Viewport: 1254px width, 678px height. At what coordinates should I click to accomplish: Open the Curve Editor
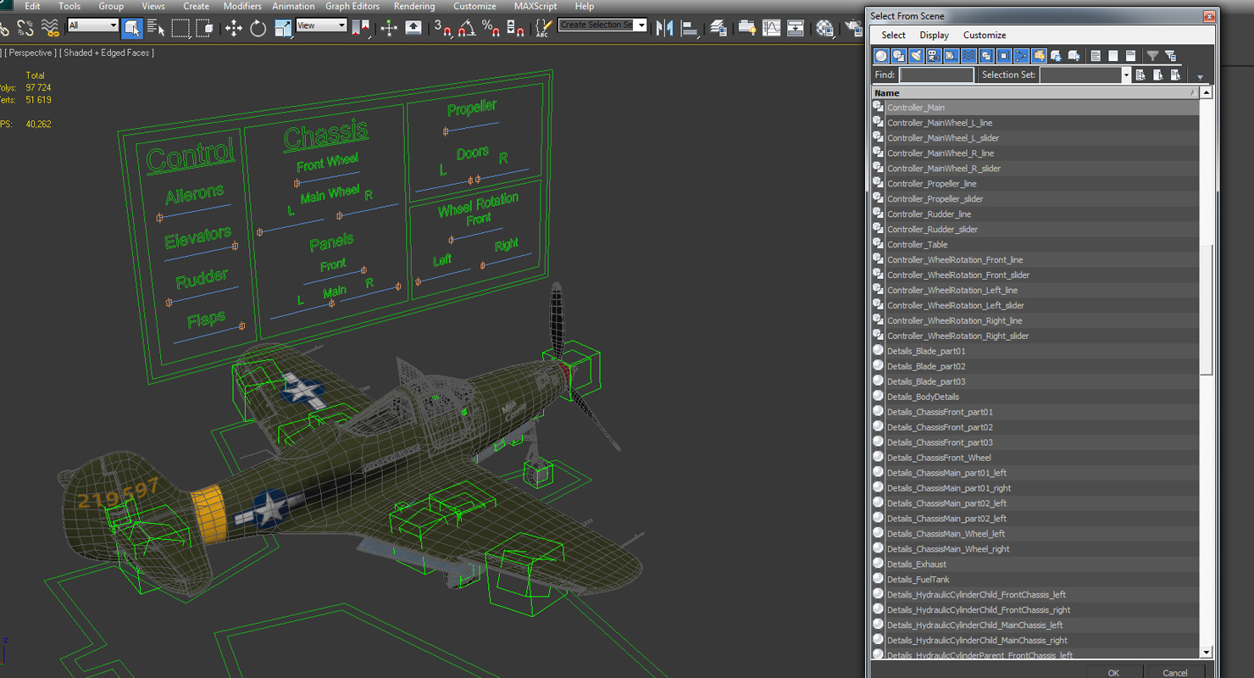(771, 27)
